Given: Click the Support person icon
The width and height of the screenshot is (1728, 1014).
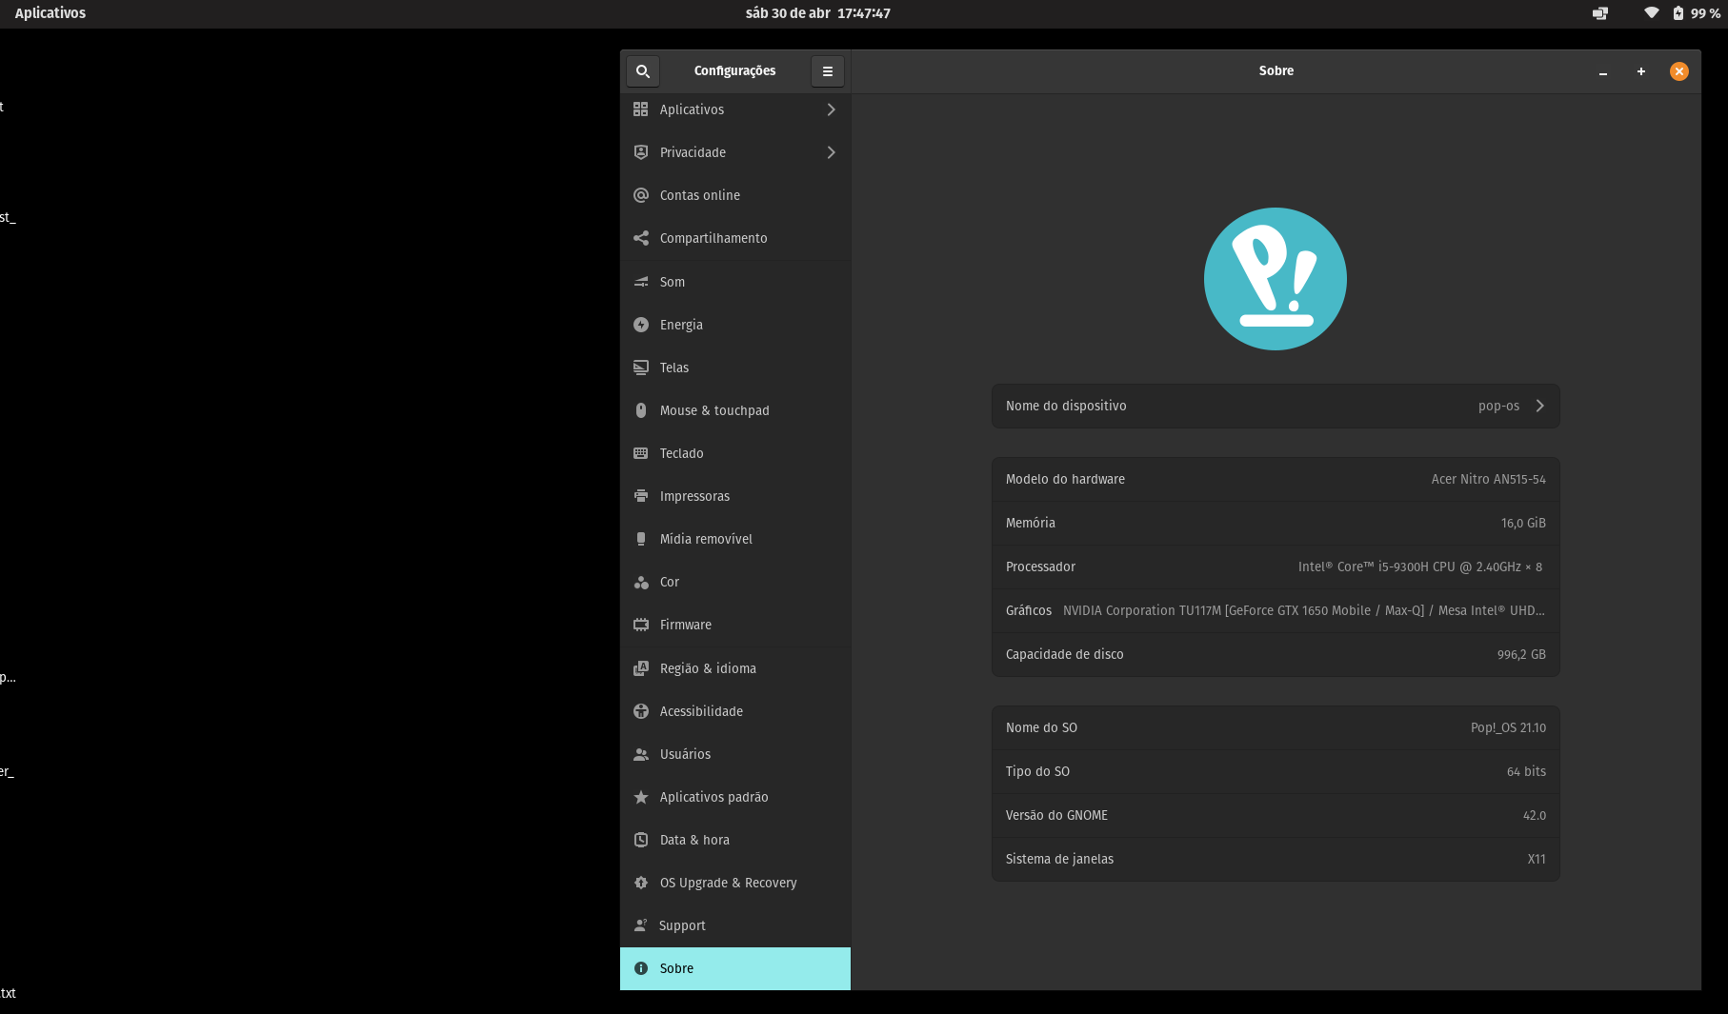Looking at the screenshot, I should click(641, 925).
